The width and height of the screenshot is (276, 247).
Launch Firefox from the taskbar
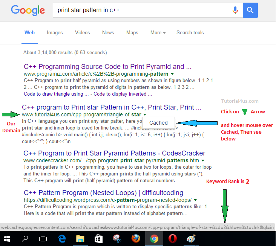tap(136, 239)
